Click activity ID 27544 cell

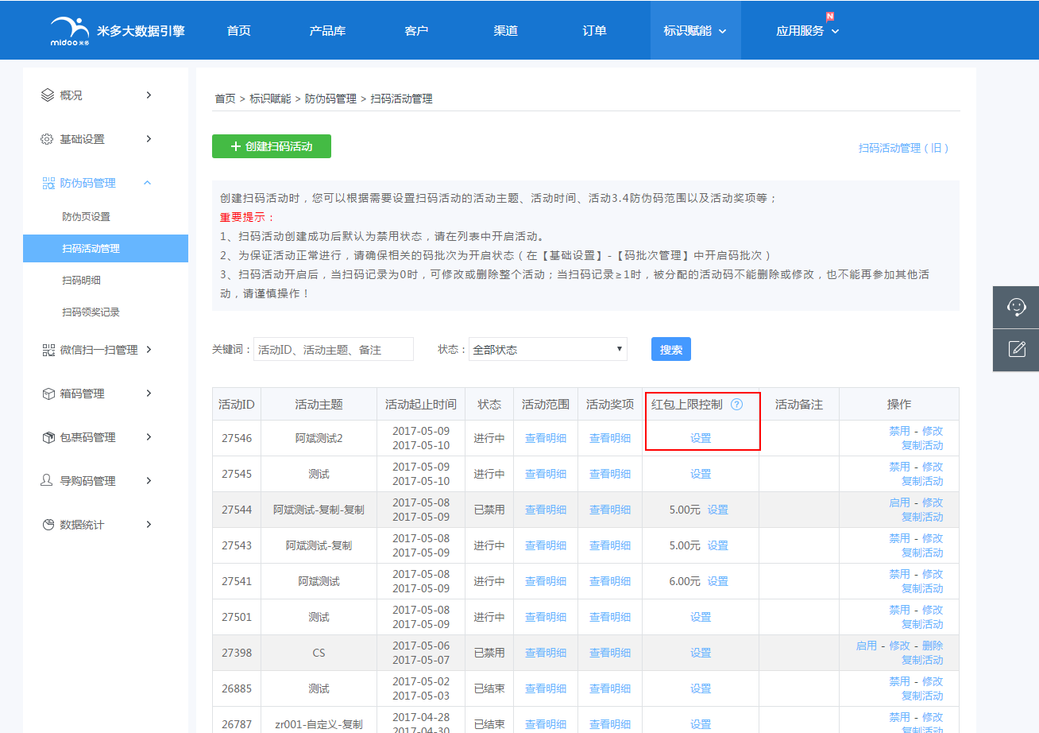click(237, 510)
